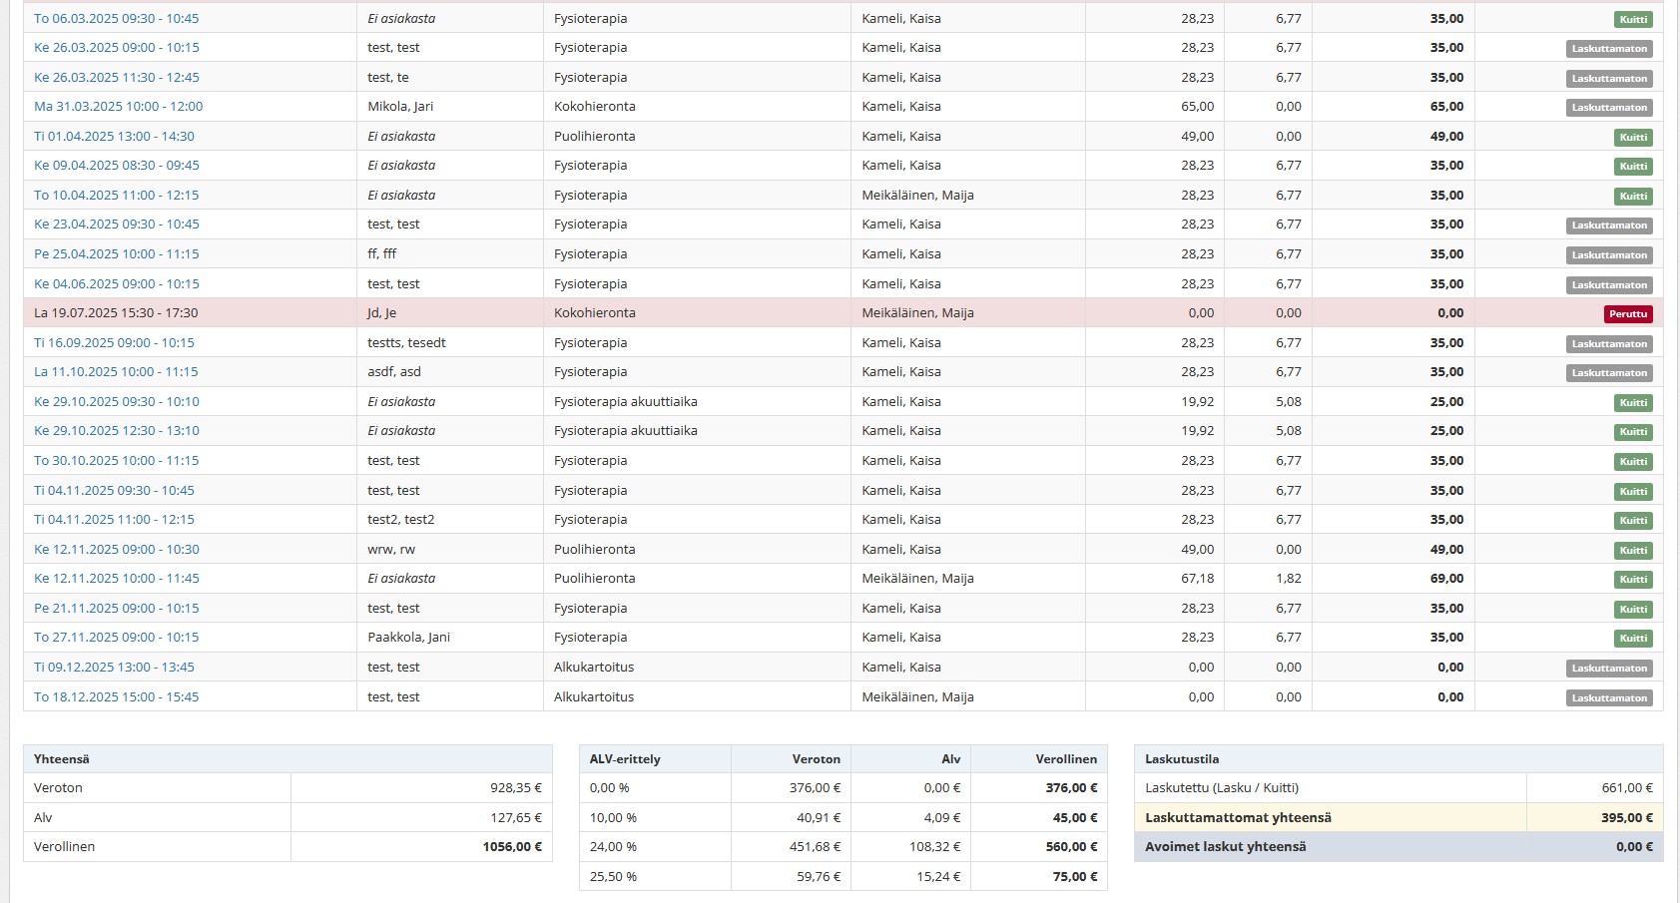The width and height of the screenshot is (1680, 903).
Task: Click Laskuttamaton badge on Mikola, Jari row
Action: tap(1608, 108)
